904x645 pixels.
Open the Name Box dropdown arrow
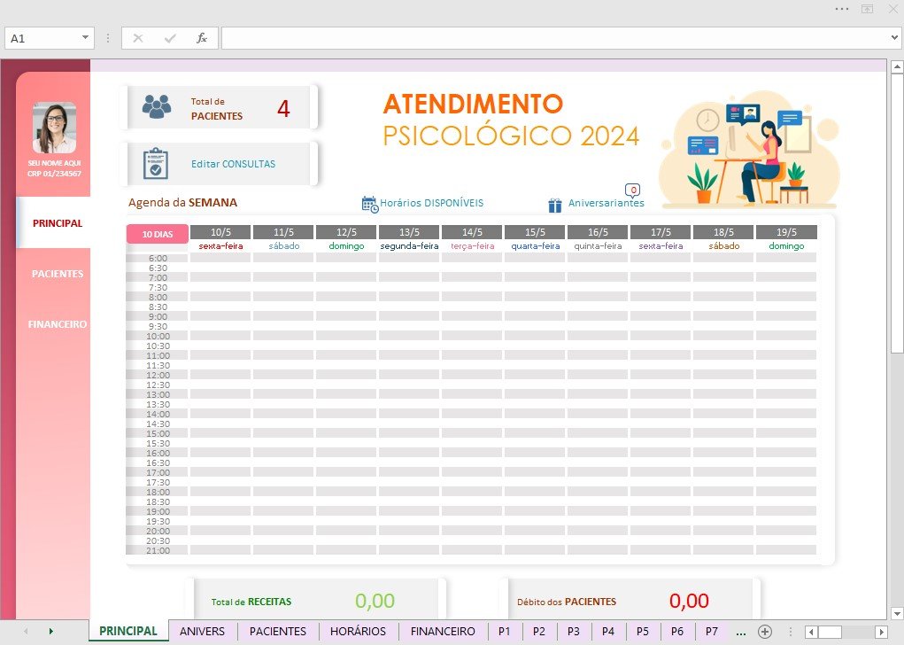point(85,37)
